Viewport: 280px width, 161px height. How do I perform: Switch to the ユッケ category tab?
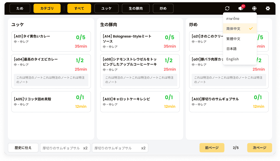click(x=106, y=8)
